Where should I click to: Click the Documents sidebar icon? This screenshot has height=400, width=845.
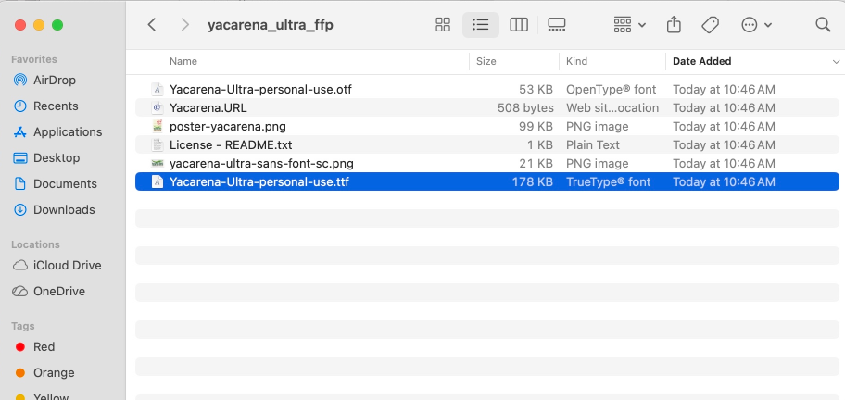pos(20,183)
